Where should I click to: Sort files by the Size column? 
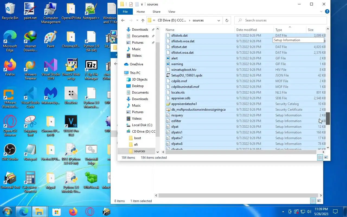click(316, 30)
